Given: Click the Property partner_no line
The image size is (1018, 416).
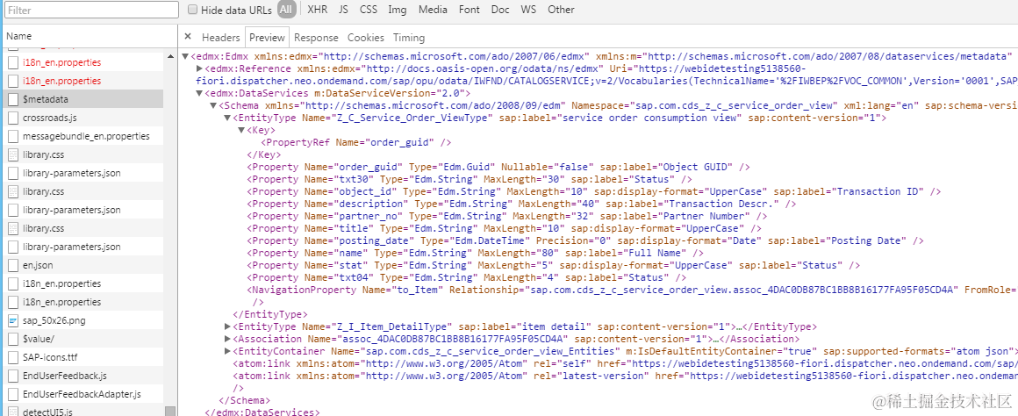Looking at the screenshot, I should (507, 216).
